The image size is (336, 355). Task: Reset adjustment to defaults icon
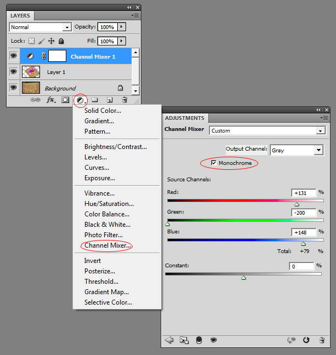click(x=306, y=340)
